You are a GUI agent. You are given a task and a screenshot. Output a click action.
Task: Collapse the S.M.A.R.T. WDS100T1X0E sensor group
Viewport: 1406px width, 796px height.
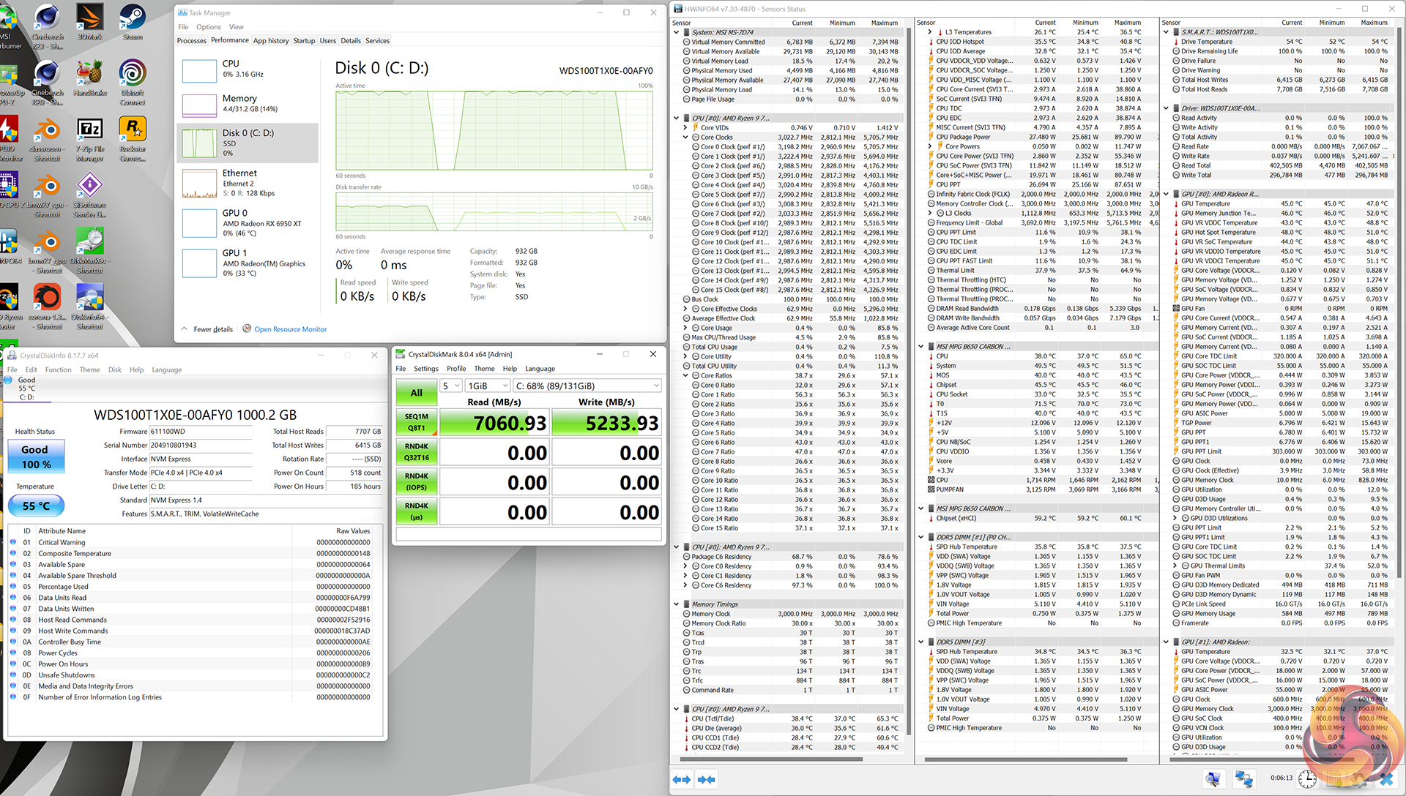[x=1167, y=32]
